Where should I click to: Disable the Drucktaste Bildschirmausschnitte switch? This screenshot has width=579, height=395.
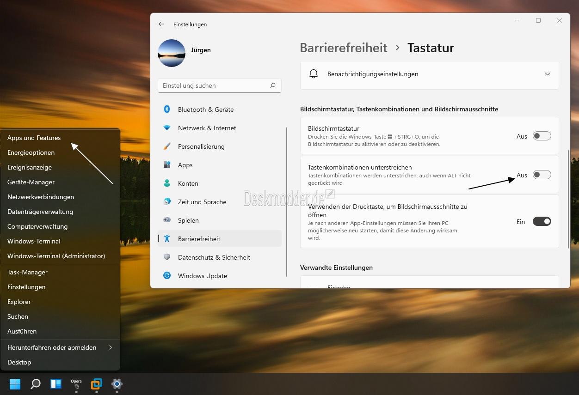542,221
